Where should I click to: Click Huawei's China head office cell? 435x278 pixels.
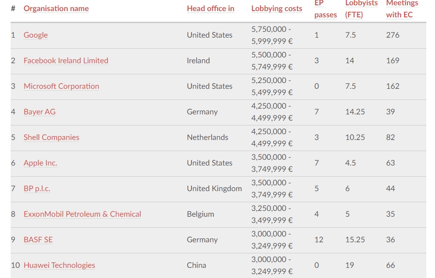[x=197, y=265]
